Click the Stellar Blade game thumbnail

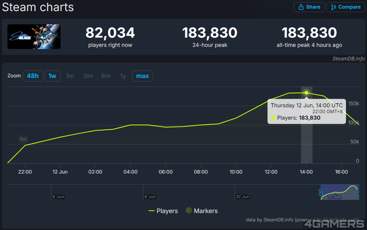pyautogui.click(x=34, y=37)
